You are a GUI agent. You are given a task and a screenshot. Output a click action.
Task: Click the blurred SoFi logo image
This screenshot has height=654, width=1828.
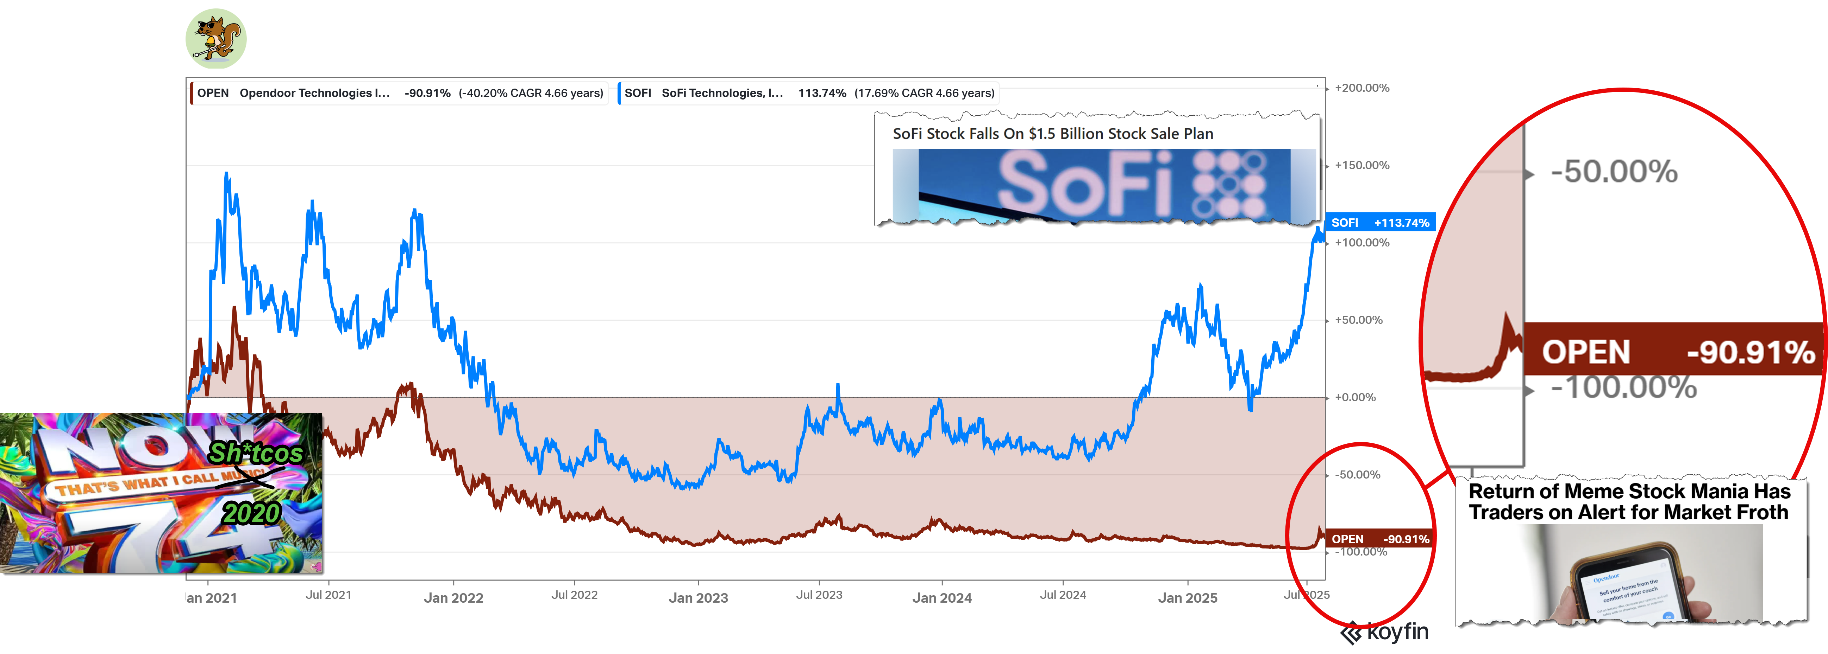(x=1103, y=186)
